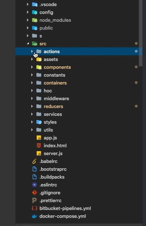Click the ESLint icon beside .eslintrc
Image resolution: width=146 pixels, height=226 pixels.
click(x=35, y=185)
